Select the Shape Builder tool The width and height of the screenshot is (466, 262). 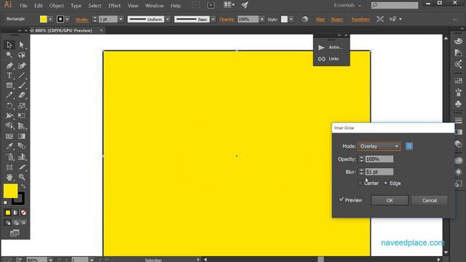(x=9, y=126)
